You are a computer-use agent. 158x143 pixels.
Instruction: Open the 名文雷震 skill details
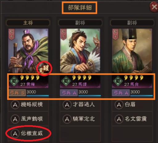point(132,119)
